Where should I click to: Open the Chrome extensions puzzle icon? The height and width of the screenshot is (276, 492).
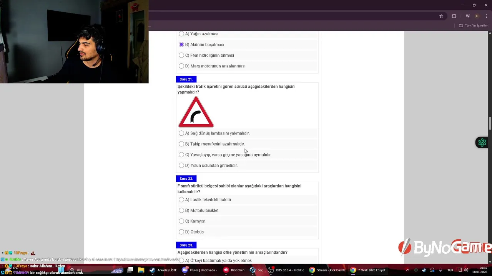(x=454, y=16)
